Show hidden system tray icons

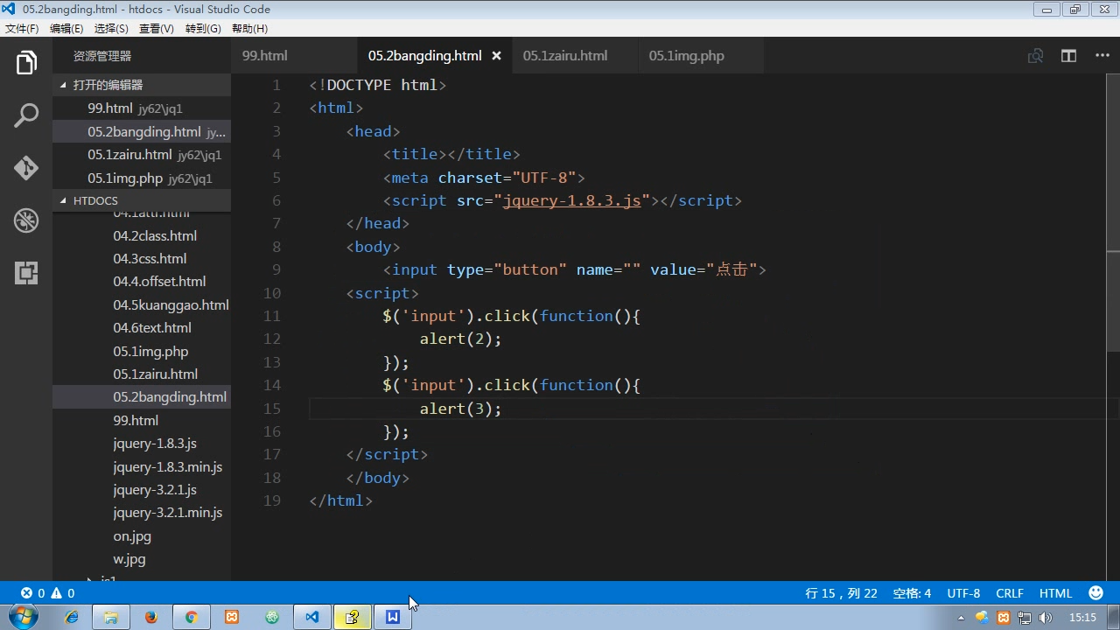(962, 618)
